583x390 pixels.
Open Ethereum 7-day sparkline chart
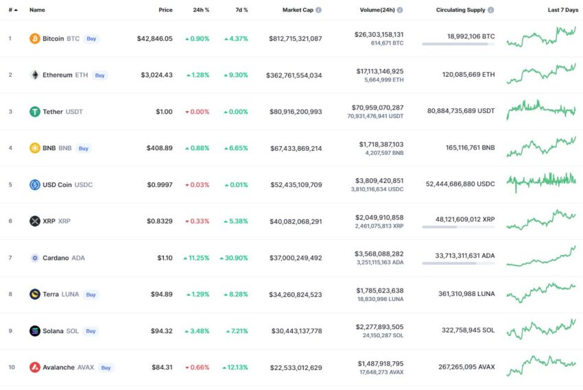(541, 73)
